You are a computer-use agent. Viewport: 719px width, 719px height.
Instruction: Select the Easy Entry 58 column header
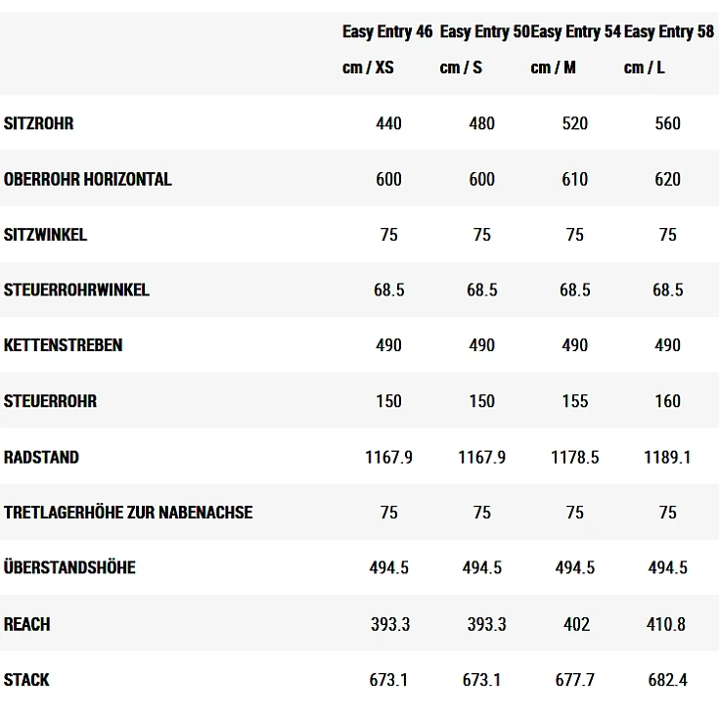669,32
